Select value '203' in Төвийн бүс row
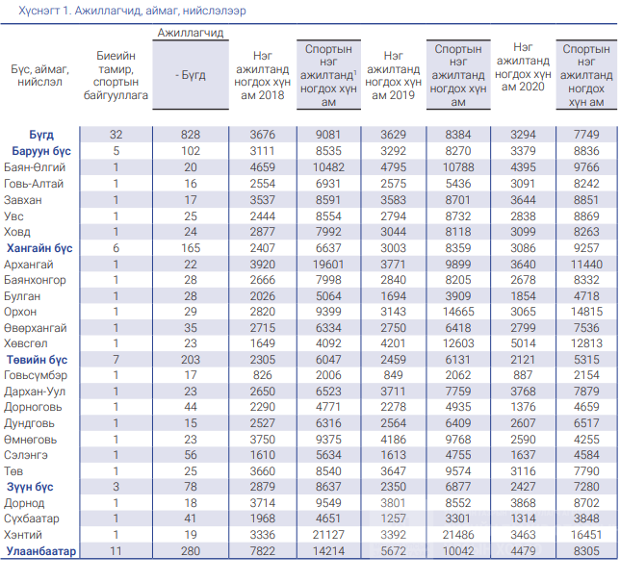Image resolution: width=620 pixels, height=582 pixels. coord(191,360)
